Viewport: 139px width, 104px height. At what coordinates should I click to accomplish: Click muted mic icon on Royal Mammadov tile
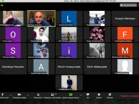[x=85, y=25]
